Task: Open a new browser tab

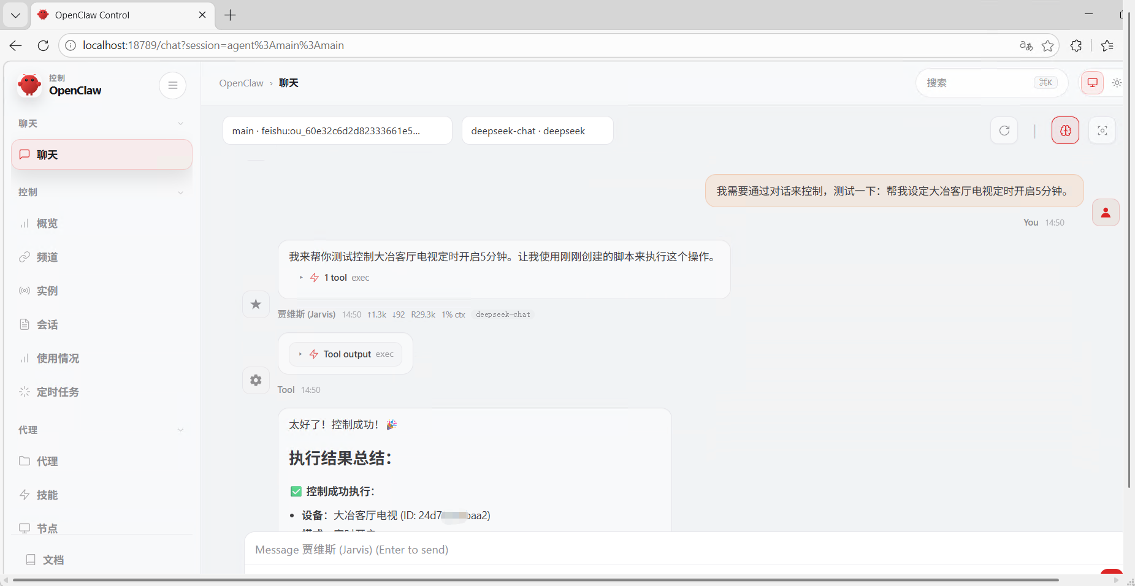Action: [230, 15]
